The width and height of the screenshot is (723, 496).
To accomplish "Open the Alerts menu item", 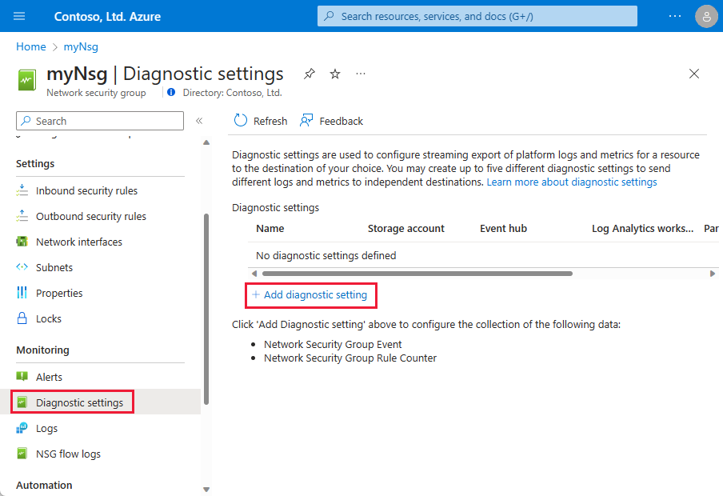I will click(x=49, y=377).
